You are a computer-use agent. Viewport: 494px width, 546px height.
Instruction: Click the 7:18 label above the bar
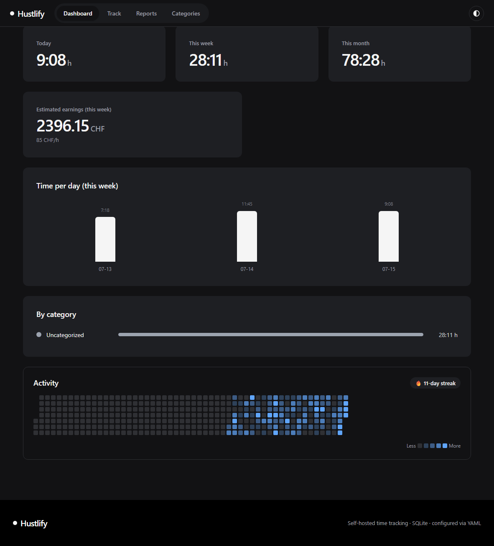105,210
